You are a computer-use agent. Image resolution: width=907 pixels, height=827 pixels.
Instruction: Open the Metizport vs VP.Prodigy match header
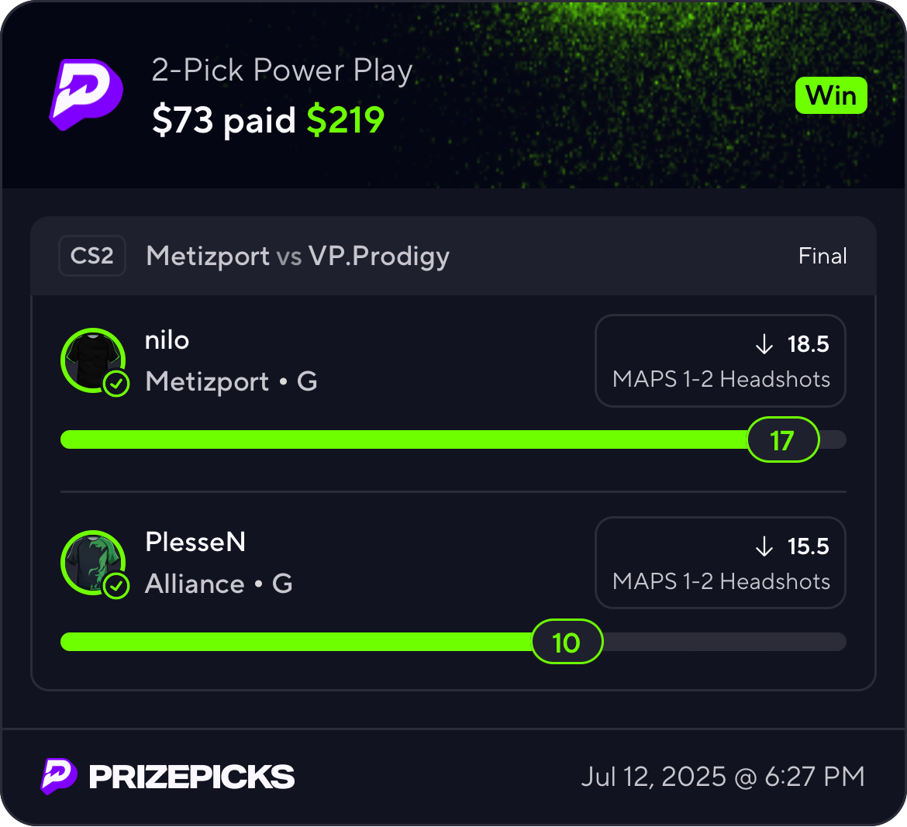pos(298,256)
